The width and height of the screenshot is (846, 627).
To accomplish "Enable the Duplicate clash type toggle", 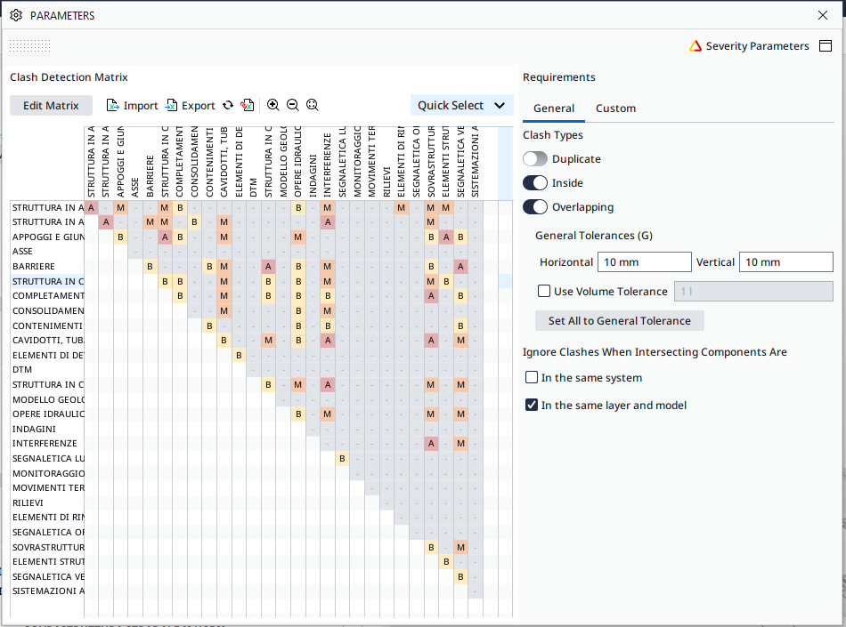I will 534,159.
